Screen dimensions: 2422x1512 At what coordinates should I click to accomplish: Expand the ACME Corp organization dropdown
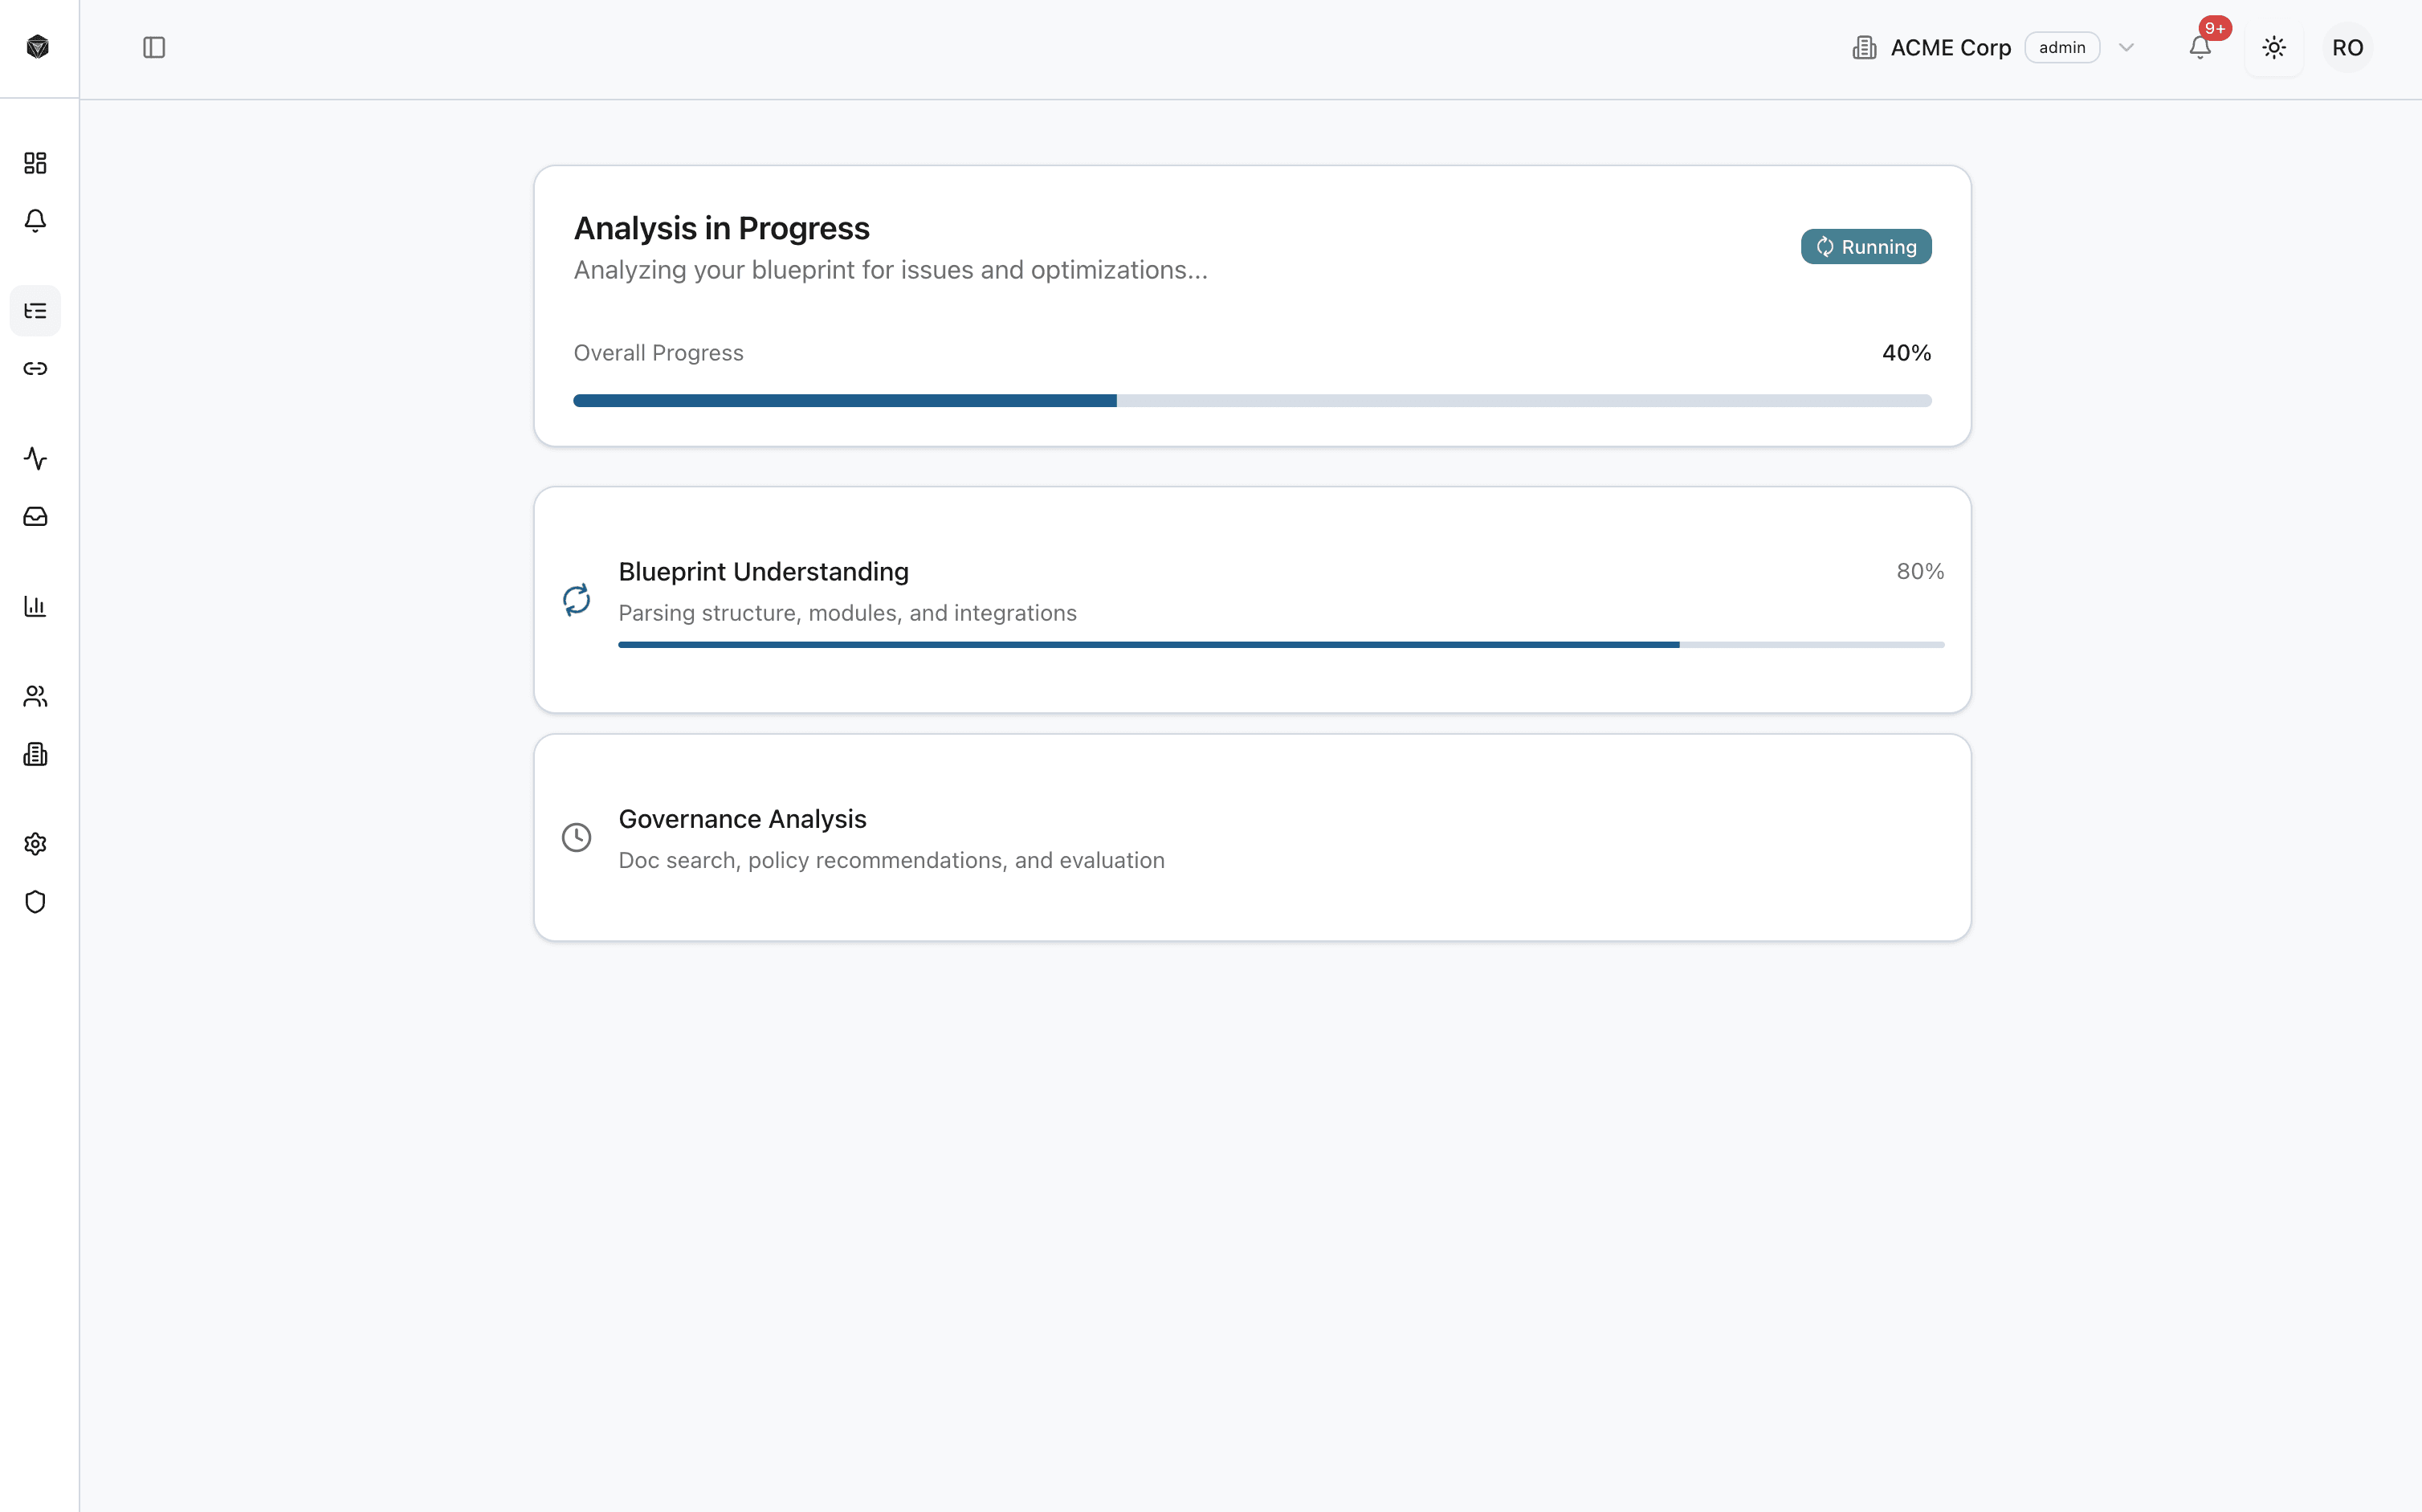[x=2126, y=47]
